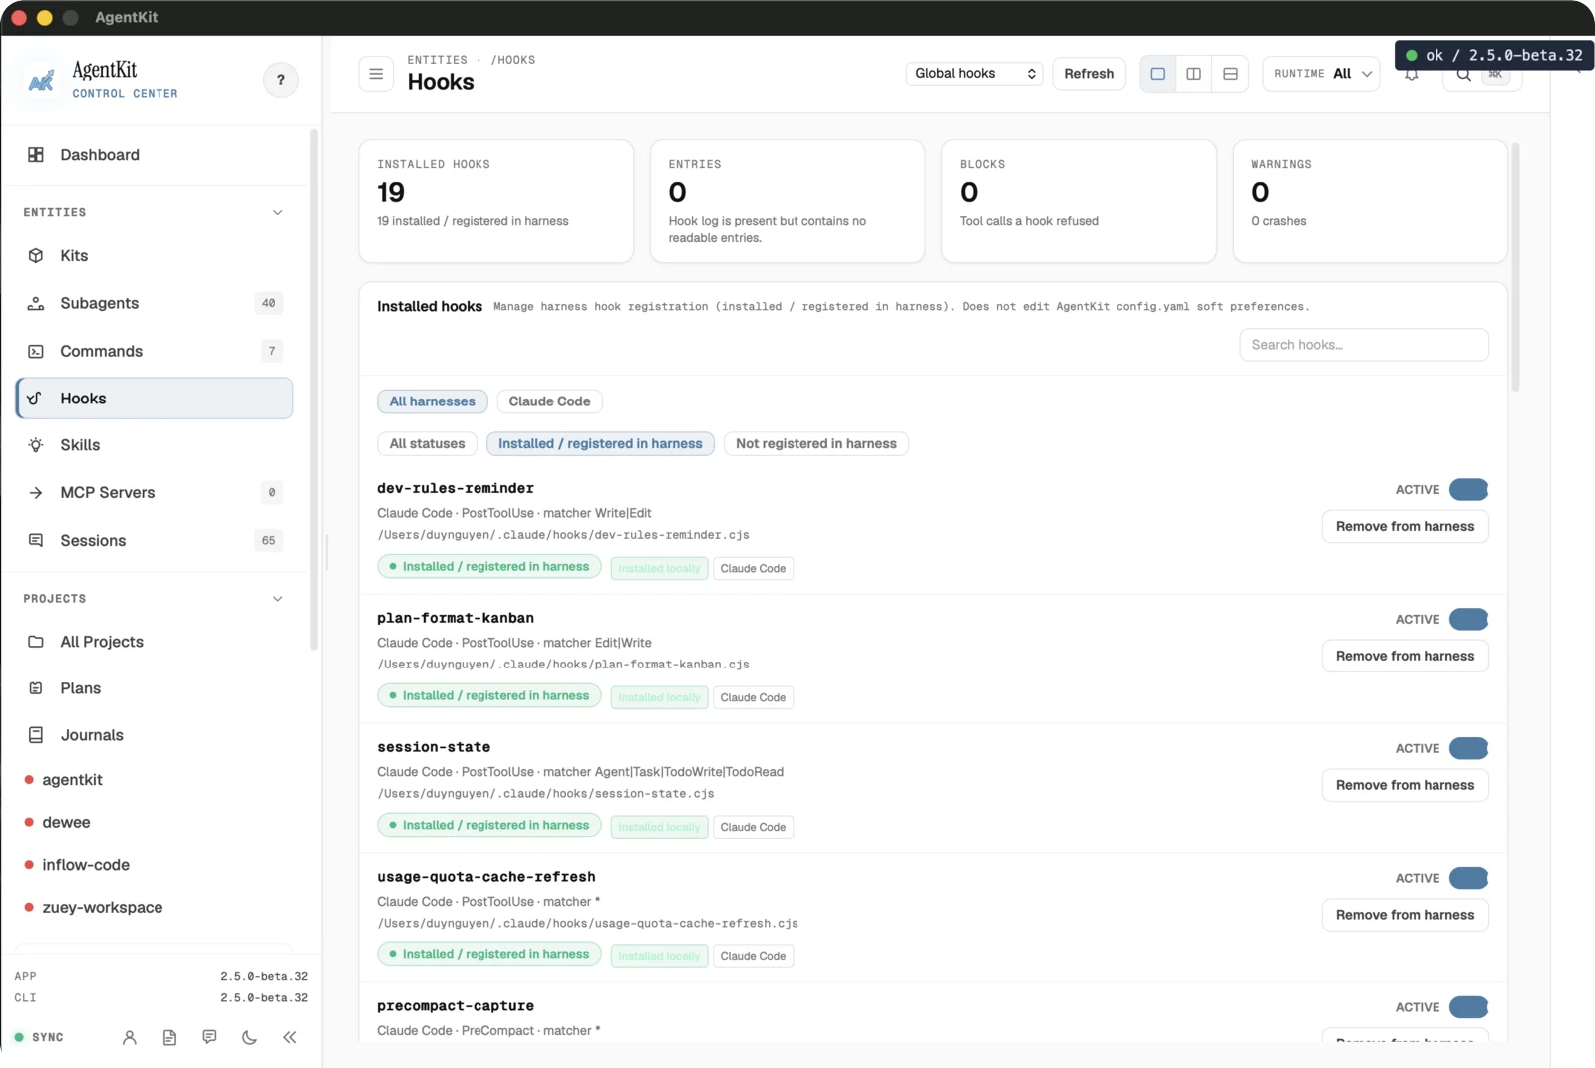Click the sidebar vertical scrollbar
This screenshot has width=1595, height=1068.
click(314, 389)
